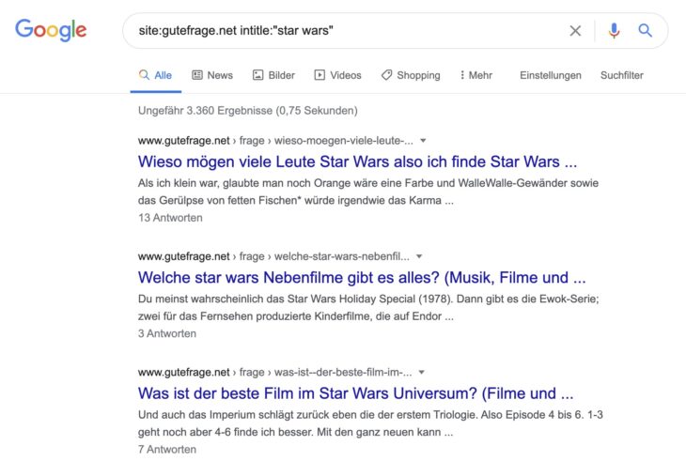Open Suchfilter options
Viewport: 686px width, 461px height.
622,75
